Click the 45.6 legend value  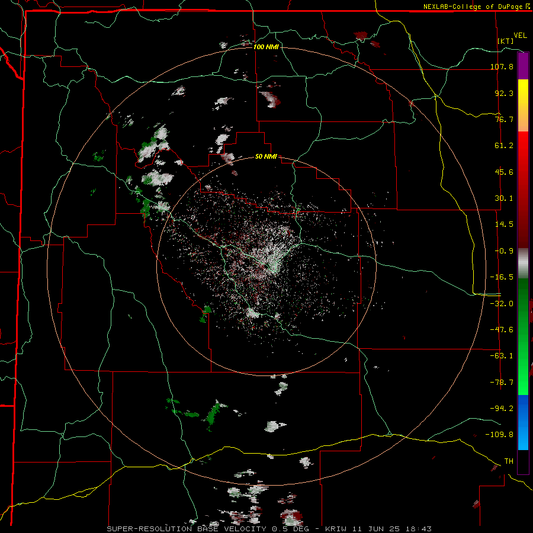click(504, 172)
